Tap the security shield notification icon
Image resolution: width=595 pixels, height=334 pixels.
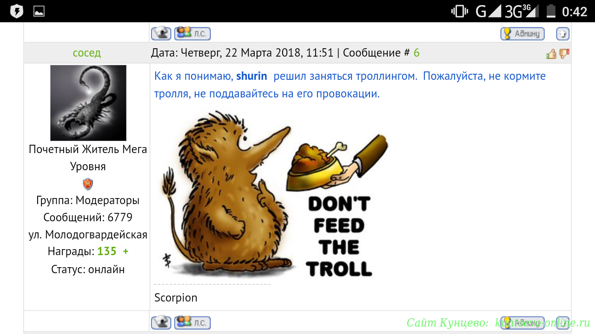click(17, 11)
